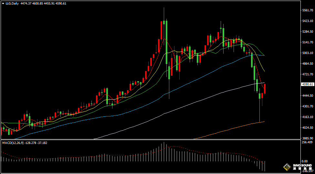Click the 3885.90 price axis label
The width and height of the screenshot is (315, 174).
pos(307,138)
